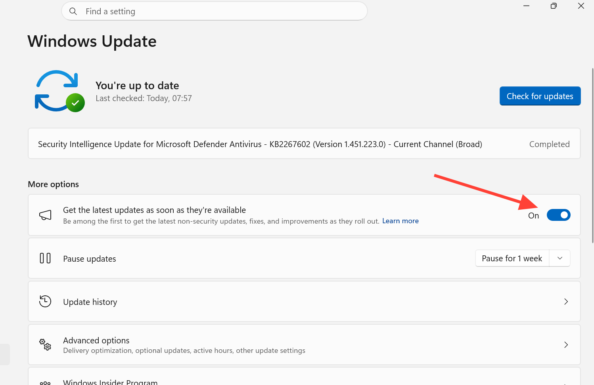This screenshot has width=594, height=385.
Task: Click the pause icon beside Pause updates
Action: click(x=45, y=259)
